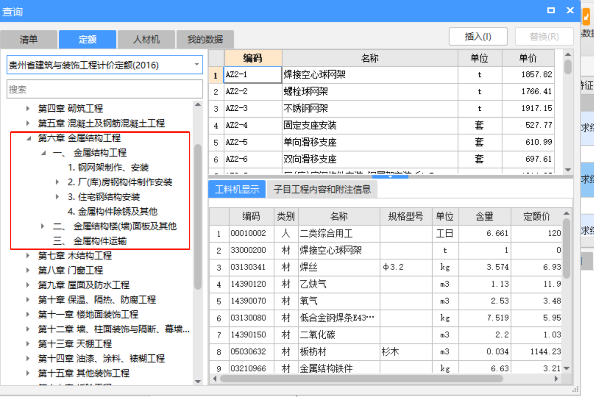Expand 2. 厂(库)房钢构件制作安装 node
Viewport: 594px width, 397px height.
pyautogui.click(x=58, y=182)
